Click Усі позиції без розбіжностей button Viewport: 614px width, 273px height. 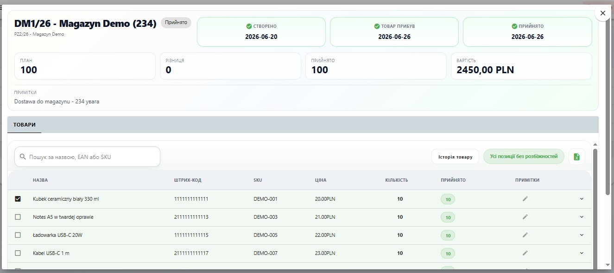524,157
